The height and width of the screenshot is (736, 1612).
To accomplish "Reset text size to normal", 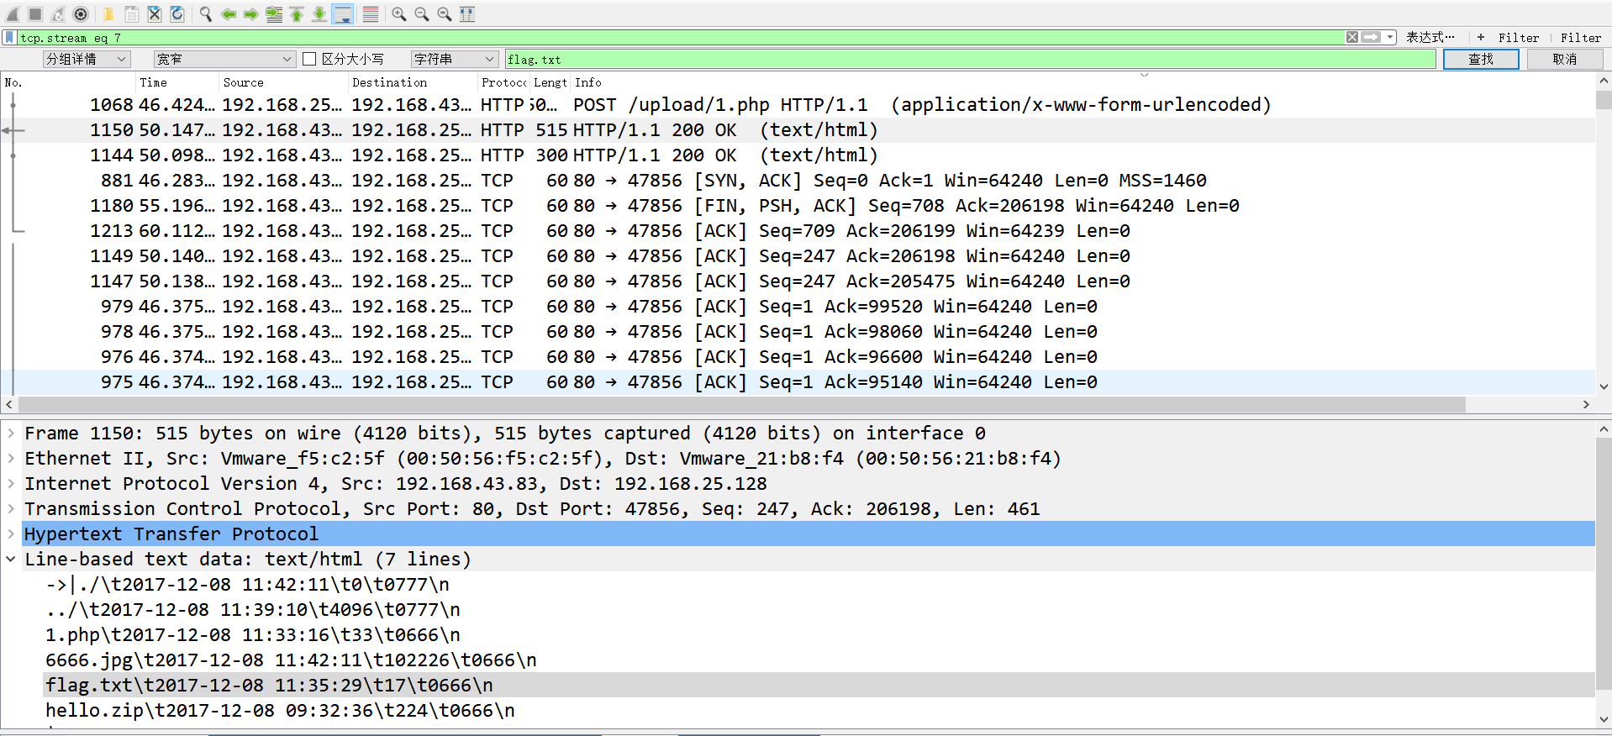I will [x=445, y=14].
